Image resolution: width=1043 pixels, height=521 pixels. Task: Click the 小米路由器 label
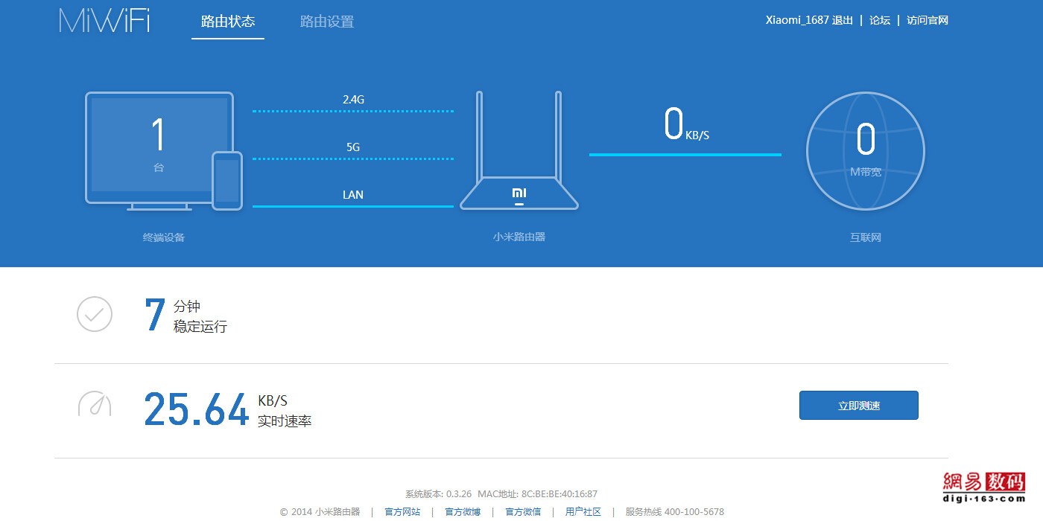tap(519, 237)
